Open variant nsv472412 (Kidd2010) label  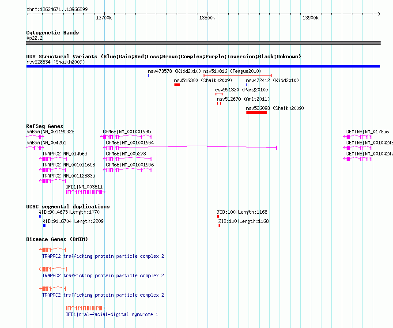point(272,80)
